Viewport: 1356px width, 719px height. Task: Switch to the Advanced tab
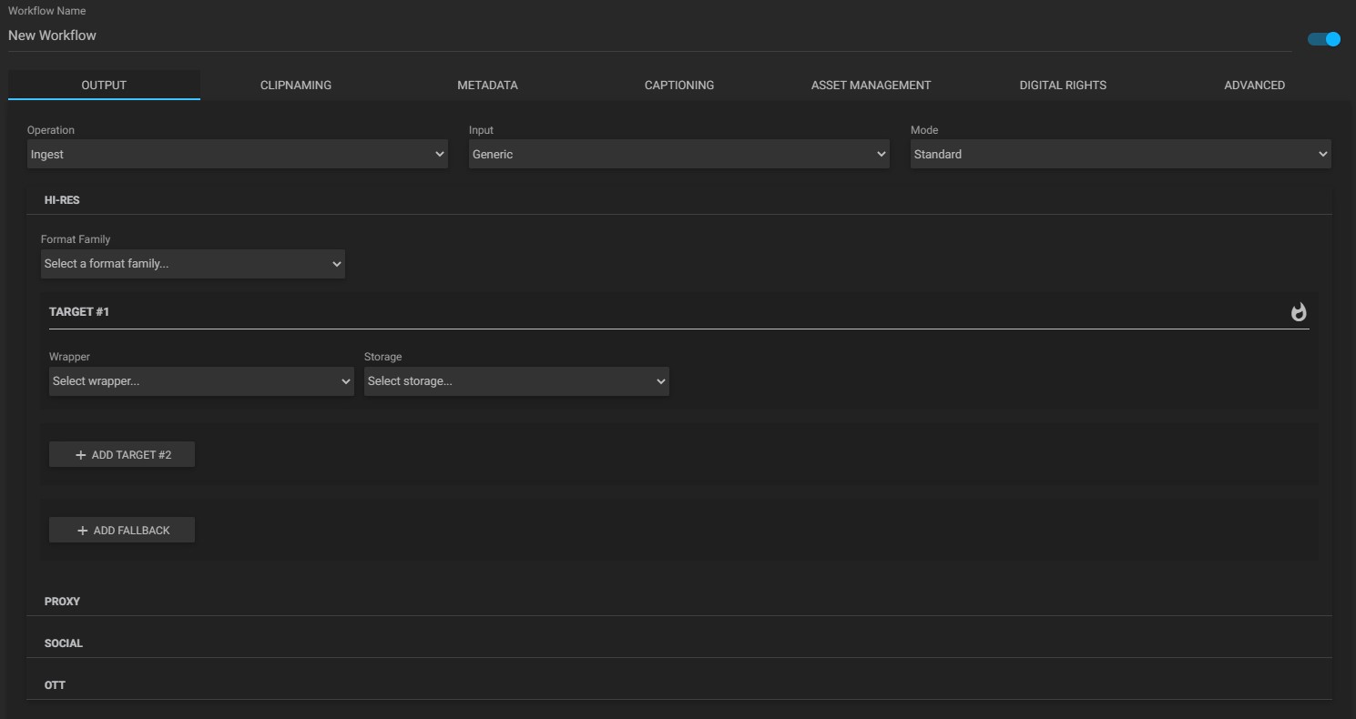[1254, 85]
